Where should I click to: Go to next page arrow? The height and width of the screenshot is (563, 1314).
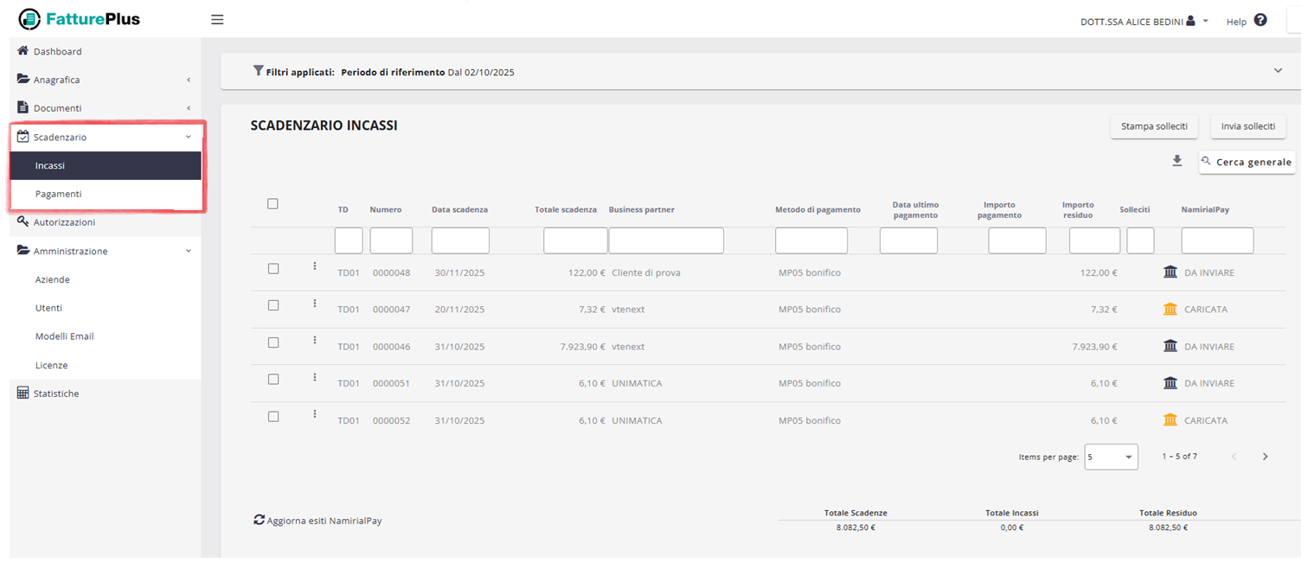pos(1265,457)
